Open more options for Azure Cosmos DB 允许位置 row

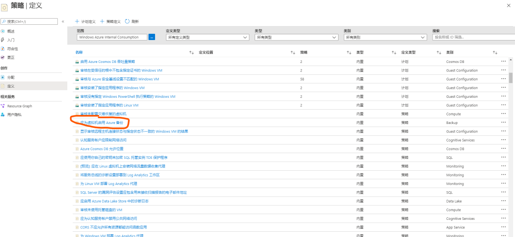coord(504,149)
